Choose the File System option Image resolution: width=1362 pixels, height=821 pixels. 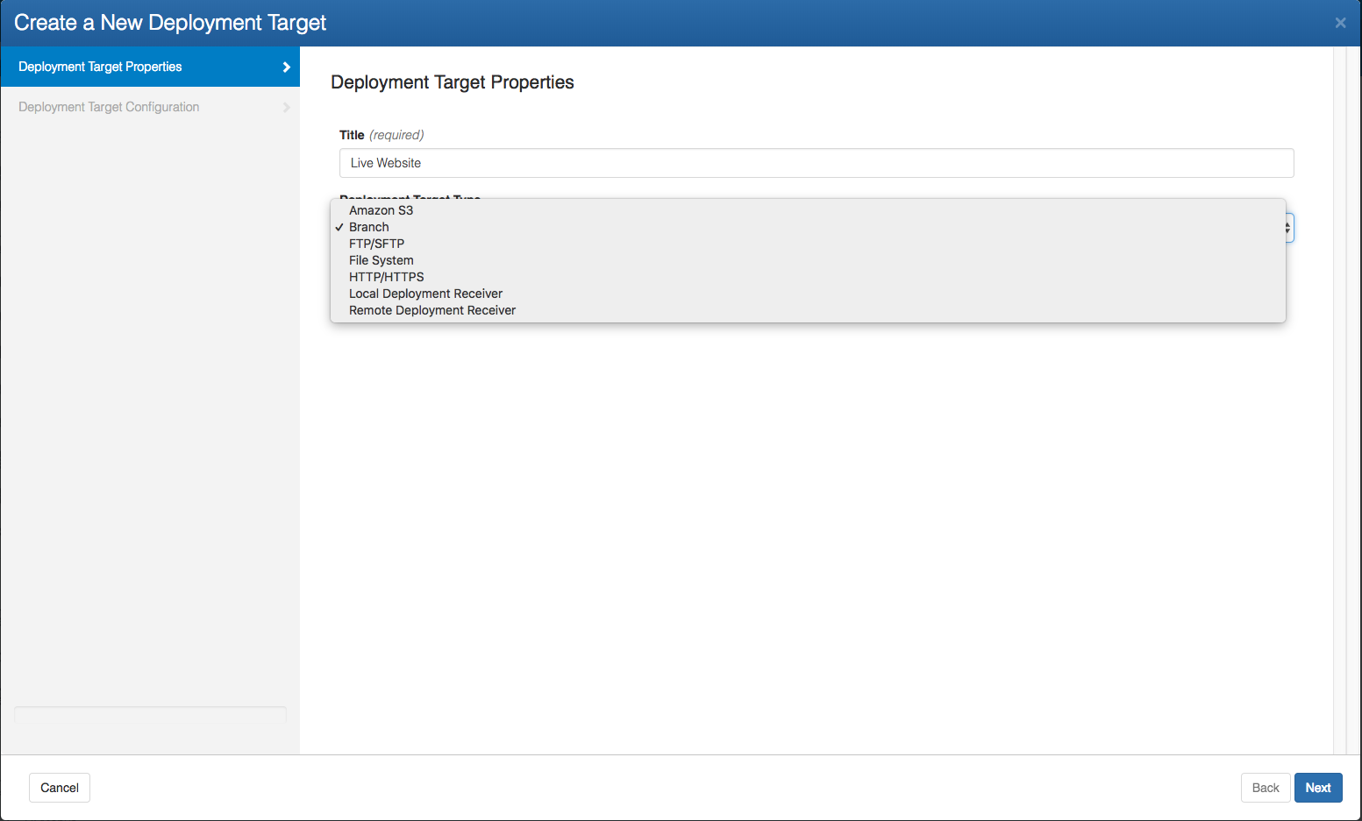(x=381, y=260)
